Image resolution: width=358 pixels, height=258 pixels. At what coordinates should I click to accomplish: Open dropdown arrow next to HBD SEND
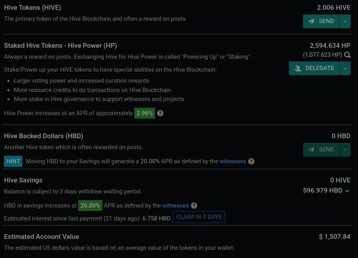345,150
